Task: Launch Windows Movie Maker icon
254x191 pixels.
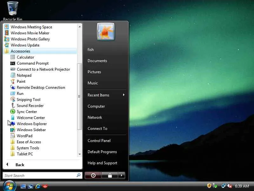Action: click(7, 33)
